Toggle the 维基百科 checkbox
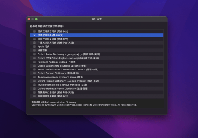 pos(34,50)
